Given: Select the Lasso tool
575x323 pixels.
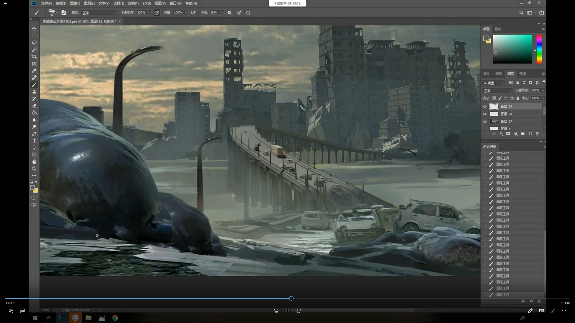Looking at the screenshot, I should click(34, 43).
